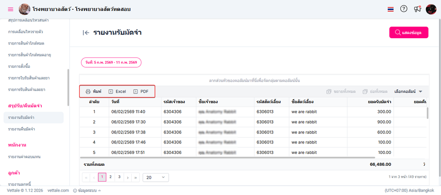Click the แสดงข้อมูล search button
Screen dimensions: 441x195
point(409,32)
